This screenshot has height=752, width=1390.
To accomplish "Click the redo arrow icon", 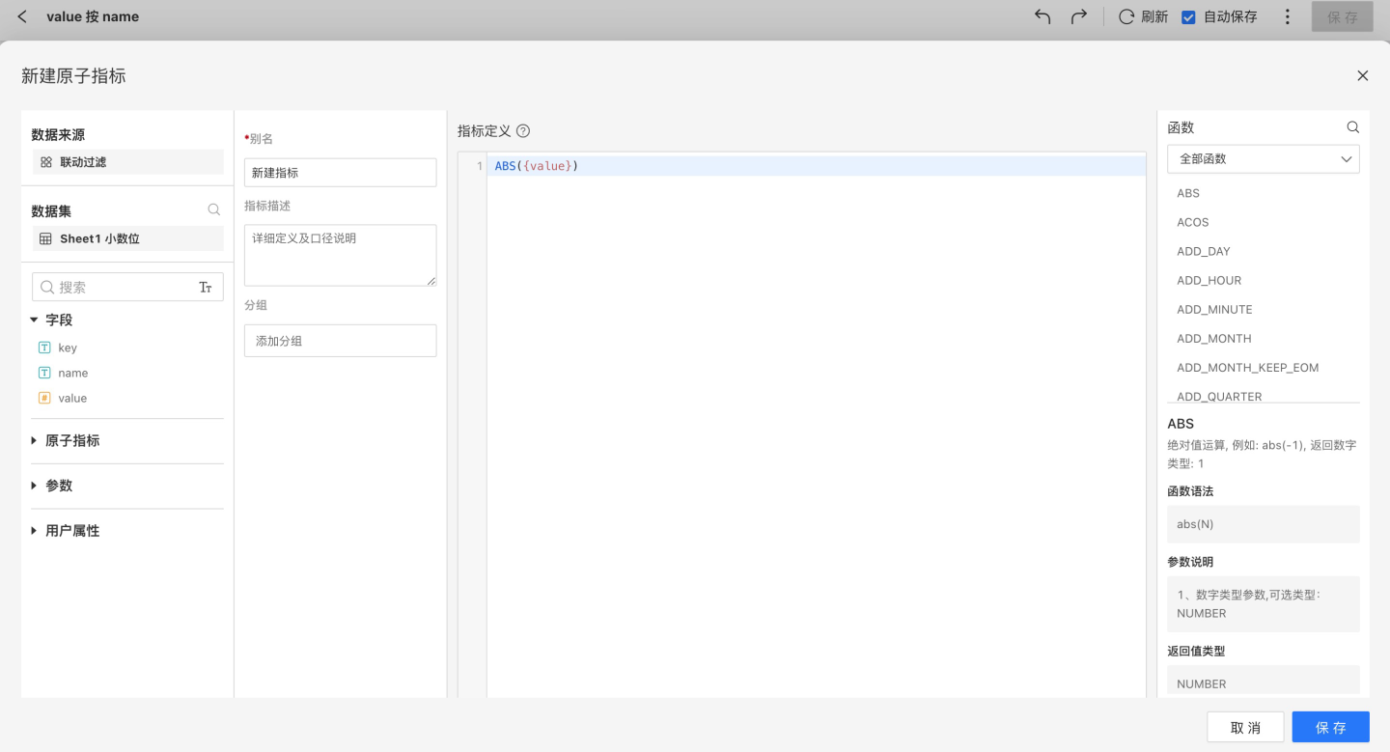I will (1079, 16).
